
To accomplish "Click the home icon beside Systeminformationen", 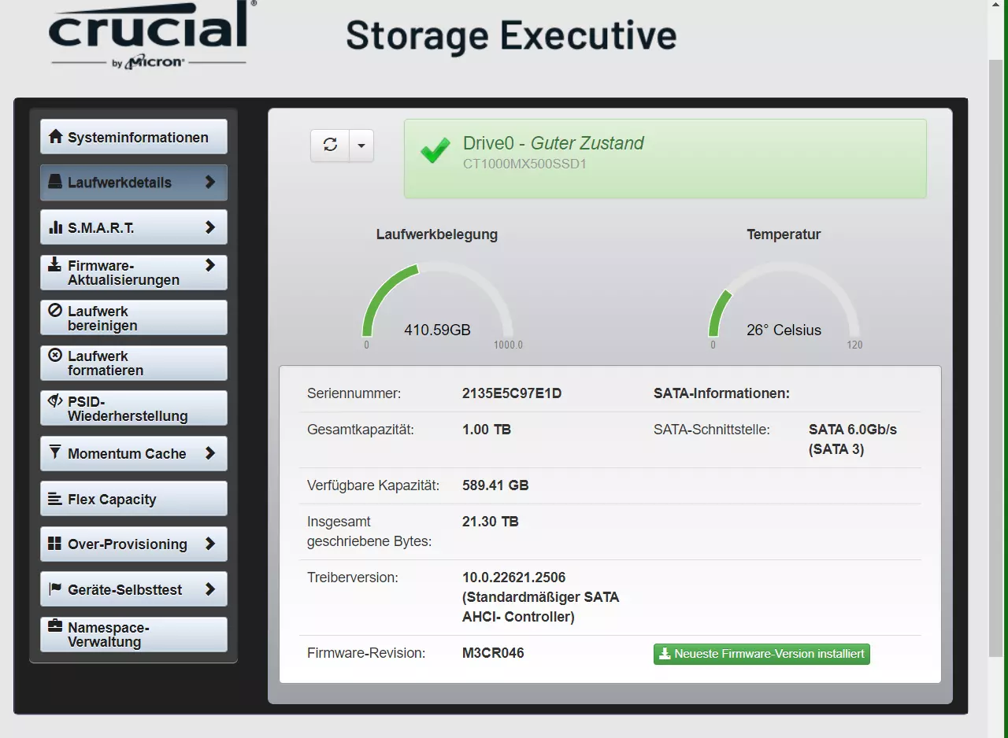I will (55, 137).
